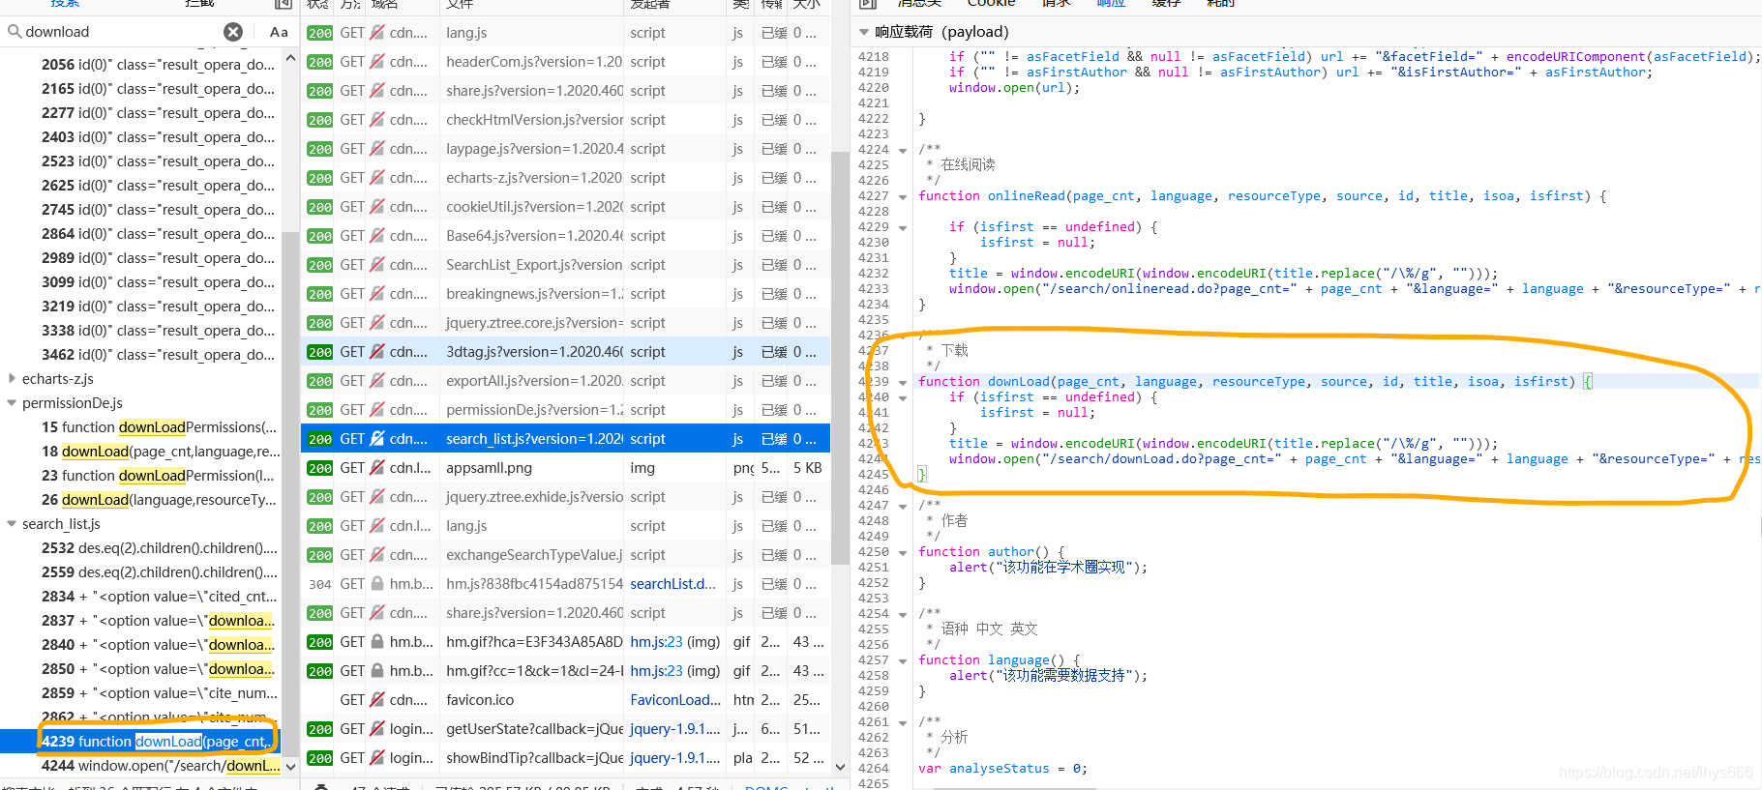This screenshot has width=1762, height=790.
Task: Select the search_list.js request row
Action: 565,439
